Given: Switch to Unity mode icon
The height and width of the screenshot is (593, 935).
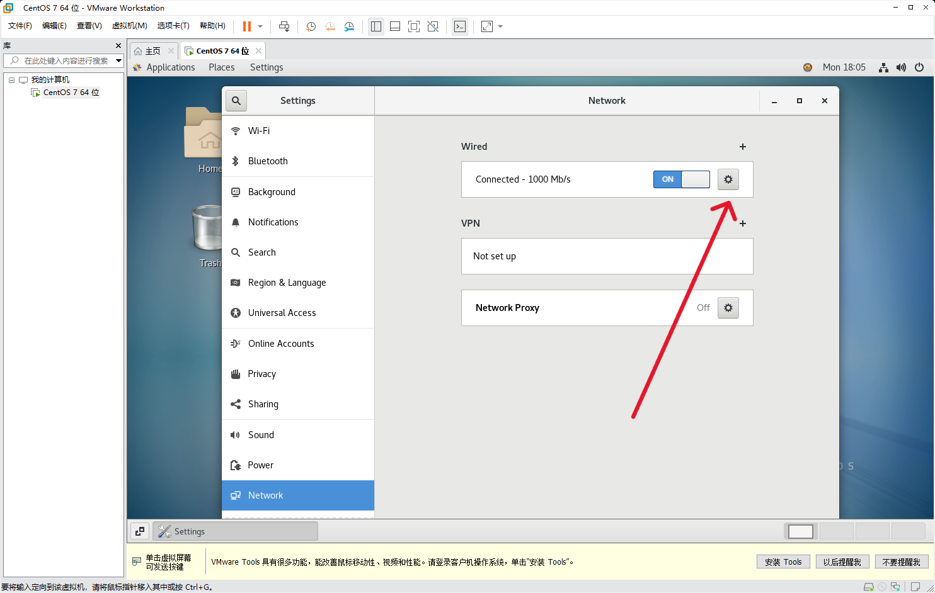Looking at the screenshot, I should point(433,26).
